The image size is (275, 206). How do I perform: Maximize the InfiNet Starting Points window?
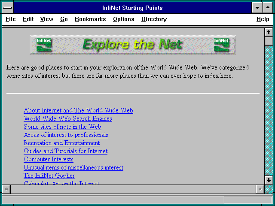pos(268,8)
